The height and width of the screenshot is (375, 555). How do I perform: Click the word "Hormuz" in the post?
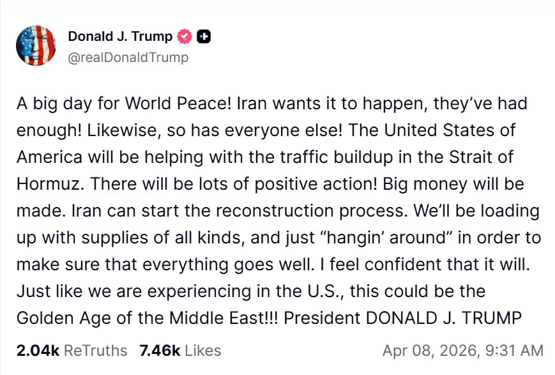tap(48, 184)
